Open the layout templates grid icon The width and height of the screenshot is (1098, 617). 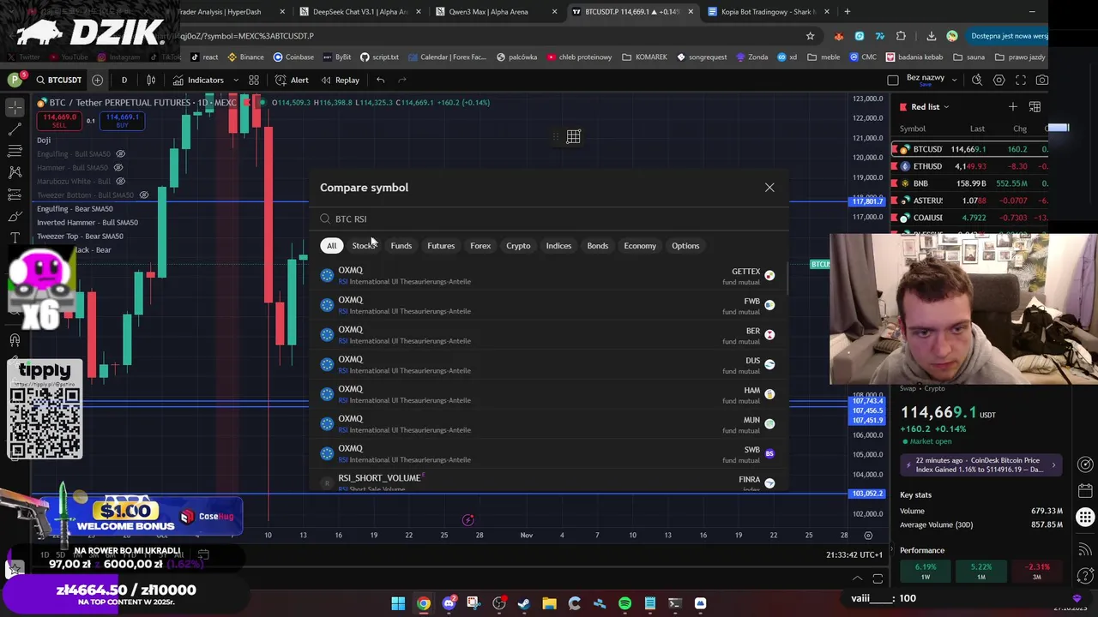point(254,80)
